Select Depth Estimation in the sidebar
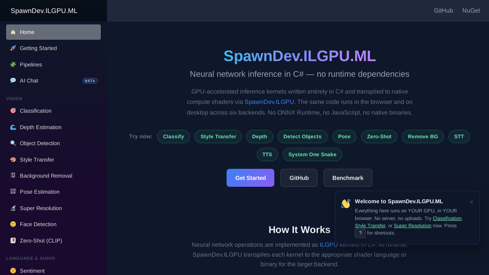The height and width of the screenshot is (275, 489). [x=53, y=127]
